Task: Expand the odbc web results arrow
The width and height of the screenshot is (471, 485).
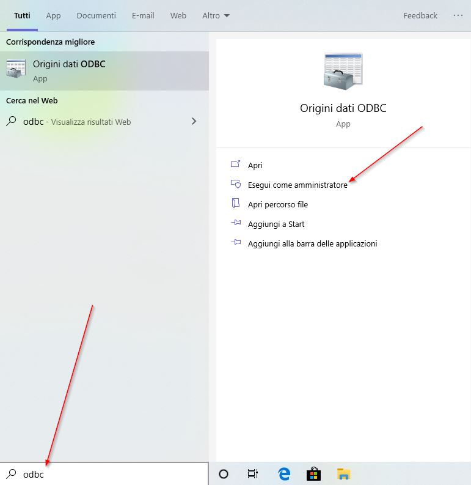Action: [x=194, y=121]
